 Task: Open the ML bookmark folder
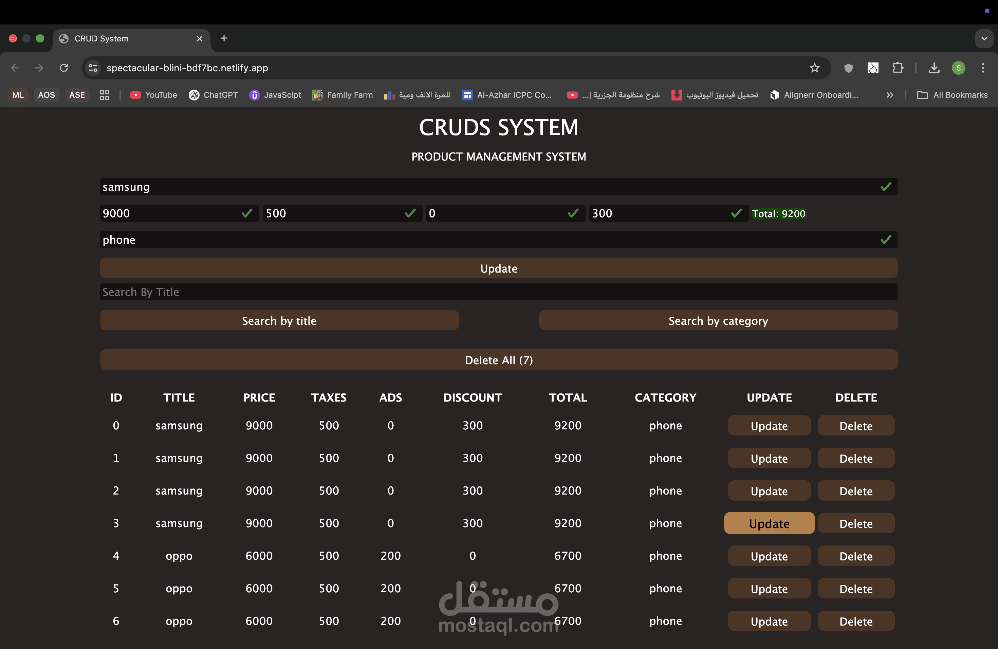click(18, 95)
